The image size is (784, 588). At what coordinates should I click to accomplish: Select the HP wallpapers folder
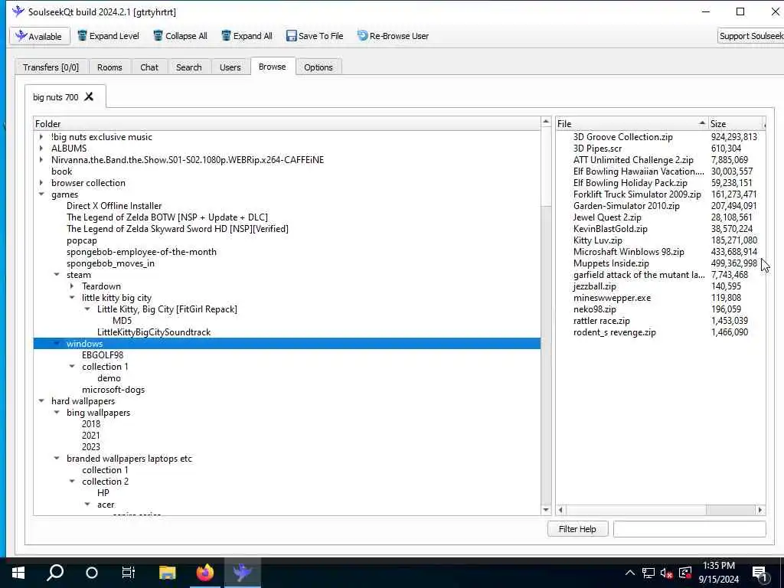click(x=103, y=493)
